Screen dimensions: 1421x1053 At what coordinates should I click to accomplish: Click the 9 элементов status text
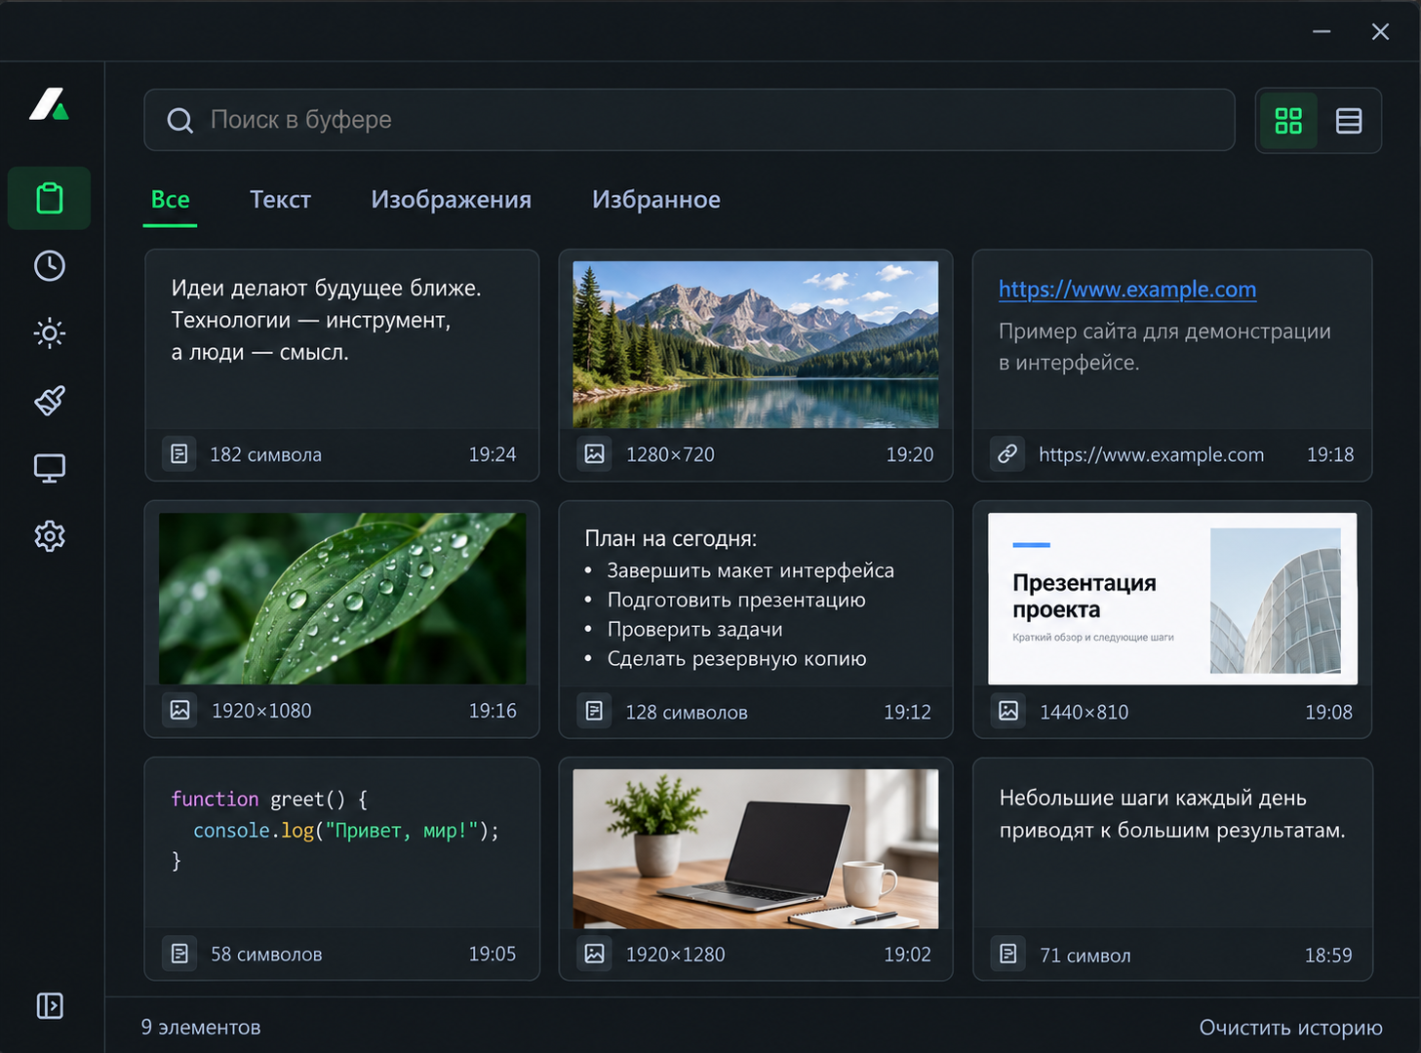pos(201,1028)
